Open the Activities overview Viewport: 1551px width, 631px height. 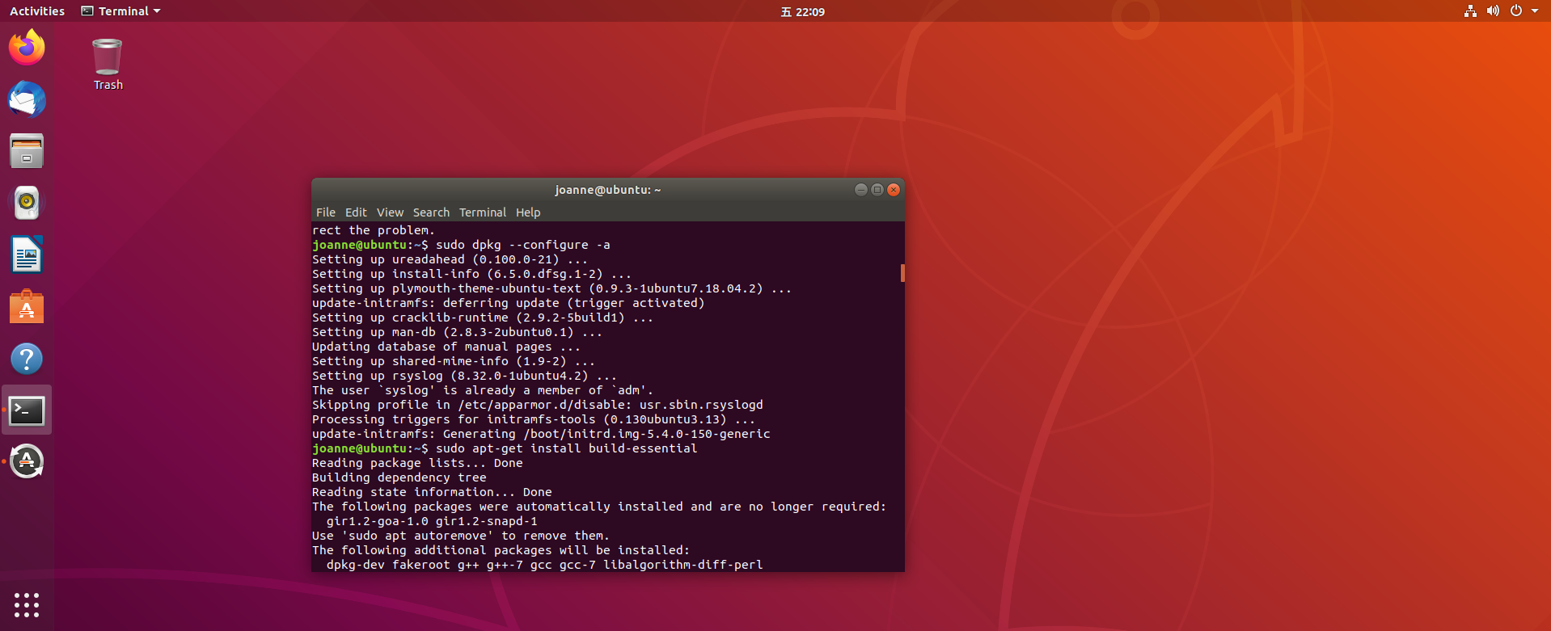tap(37, 11)
